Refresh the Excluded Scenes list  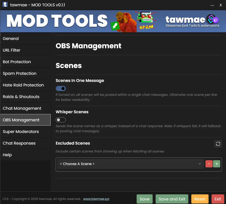click(218, 144)
